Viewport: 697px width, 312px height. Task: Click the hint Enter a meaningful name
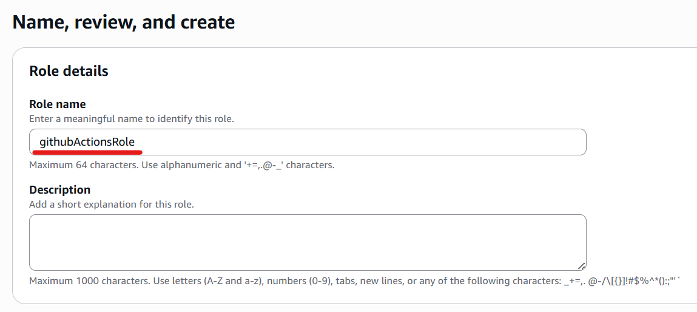[x=132, y=120]
